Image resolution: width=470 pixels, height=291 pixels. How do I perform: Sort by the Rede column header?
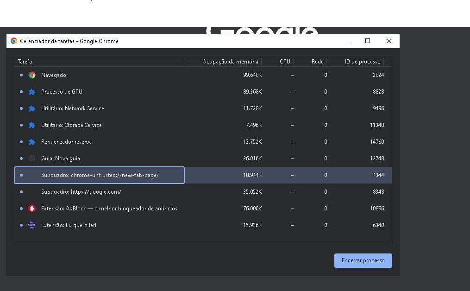(310, 62)
